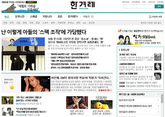Click the 기증하러가기 button on Sewol banner

pos(31,2)
